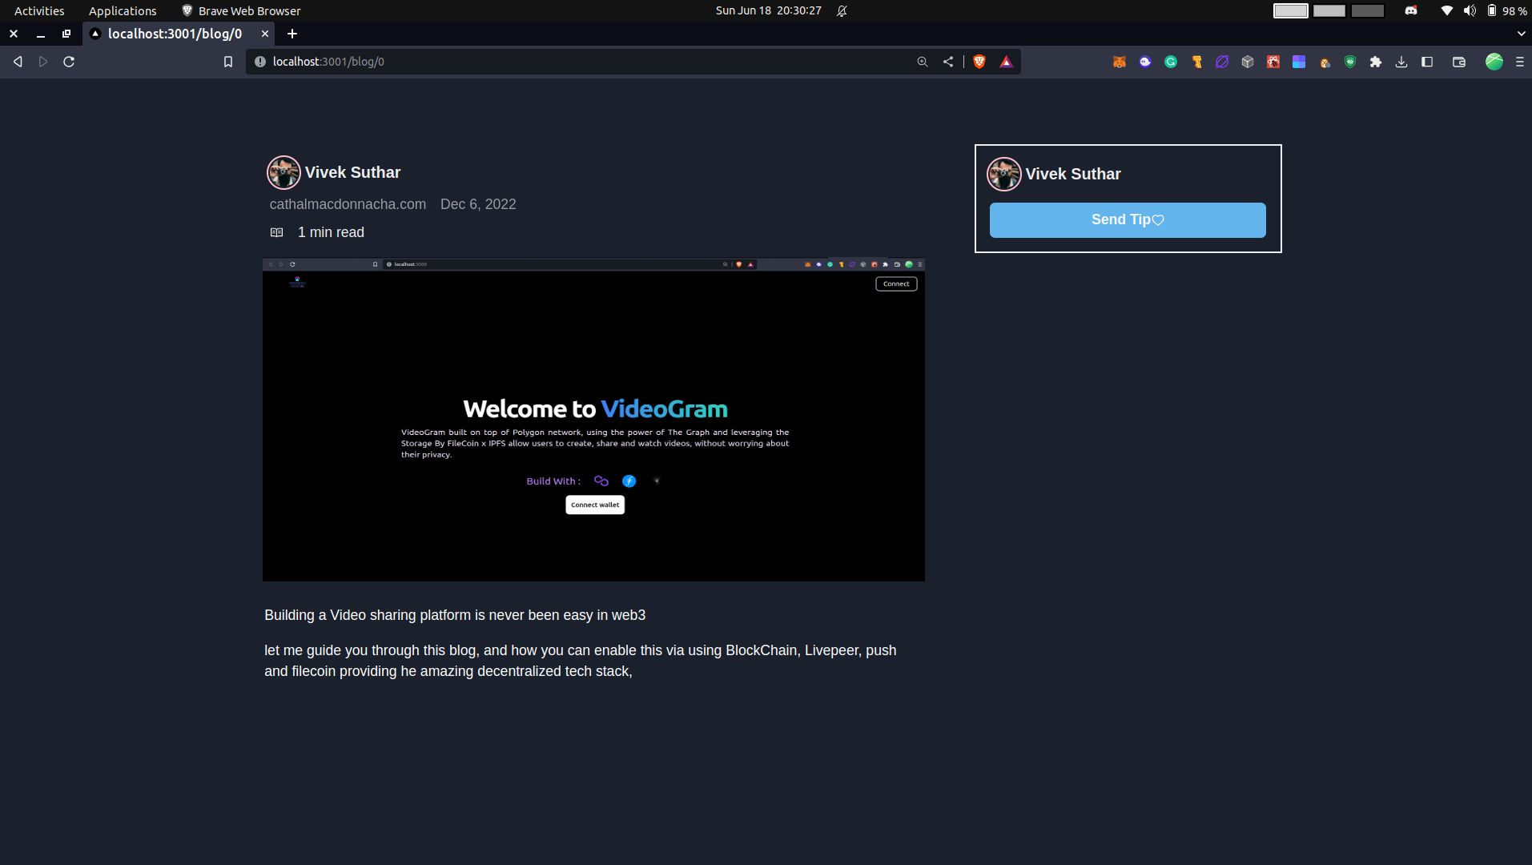Open the purple planet extension icon

point(1222,62)
